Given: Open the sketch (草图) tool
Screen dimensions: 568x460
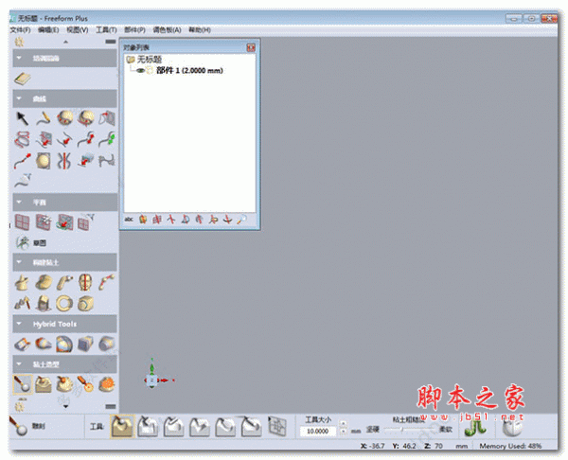Looking at the screenshot, I should coord(31,242).
